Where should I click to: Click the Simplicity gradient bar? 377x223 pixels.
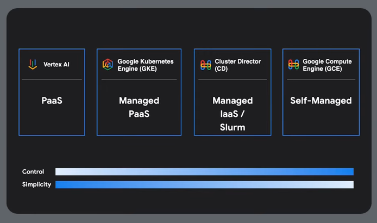click(204, 184)
